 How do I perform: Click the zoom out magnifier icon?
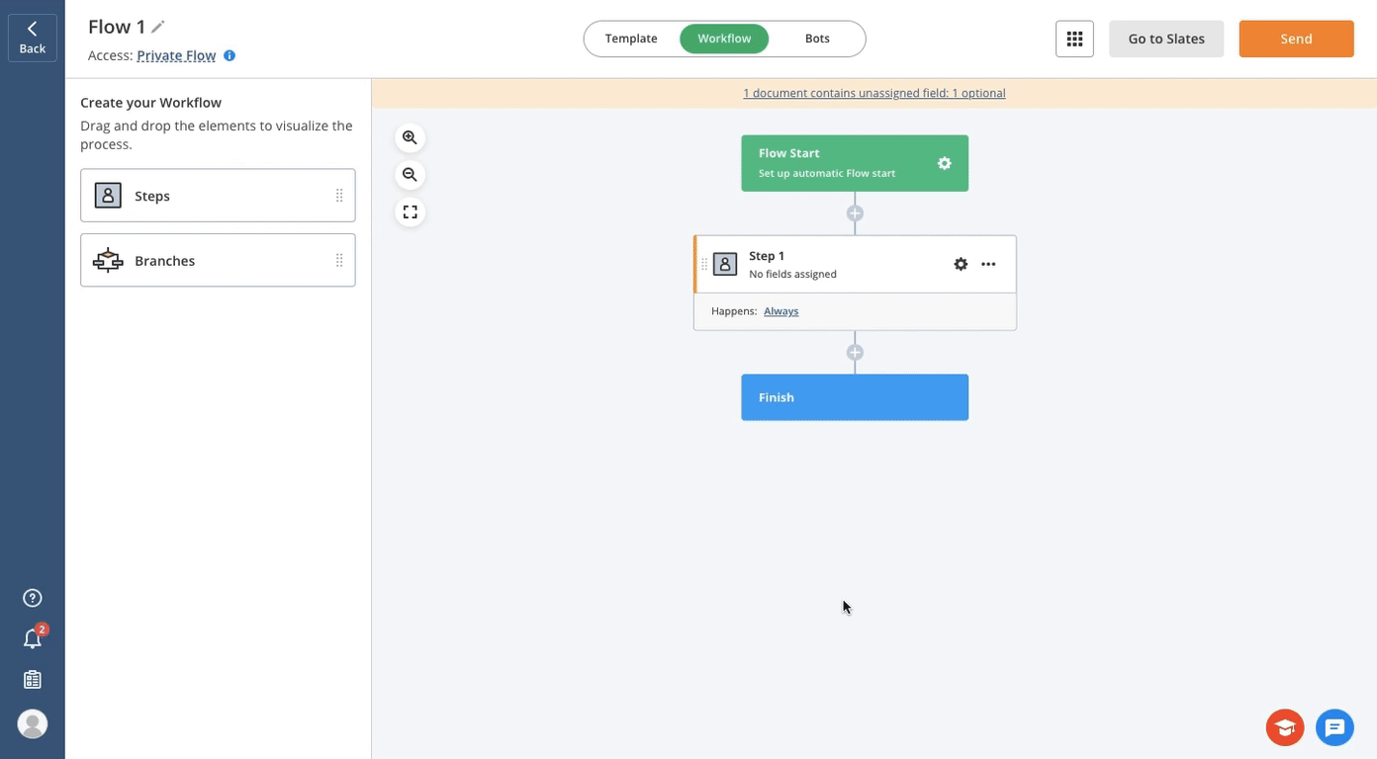(410, 175)
